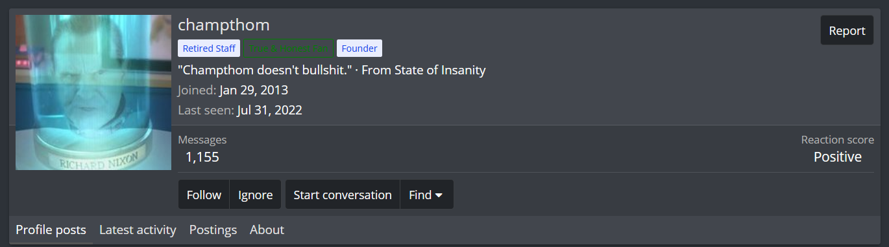Open champthom's Richard Nixon avatar image
The width and height of the screenshot is (889, 247).
click(93, 92)
